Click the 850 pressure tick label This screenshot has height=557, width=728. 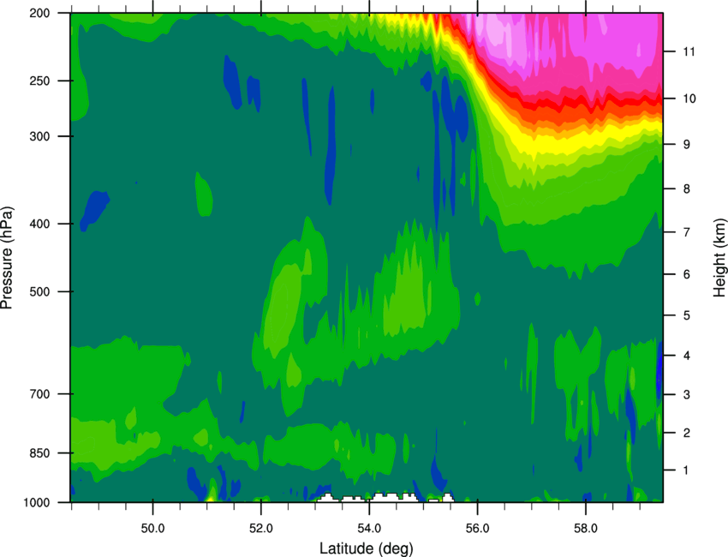[x=39, y=453]
